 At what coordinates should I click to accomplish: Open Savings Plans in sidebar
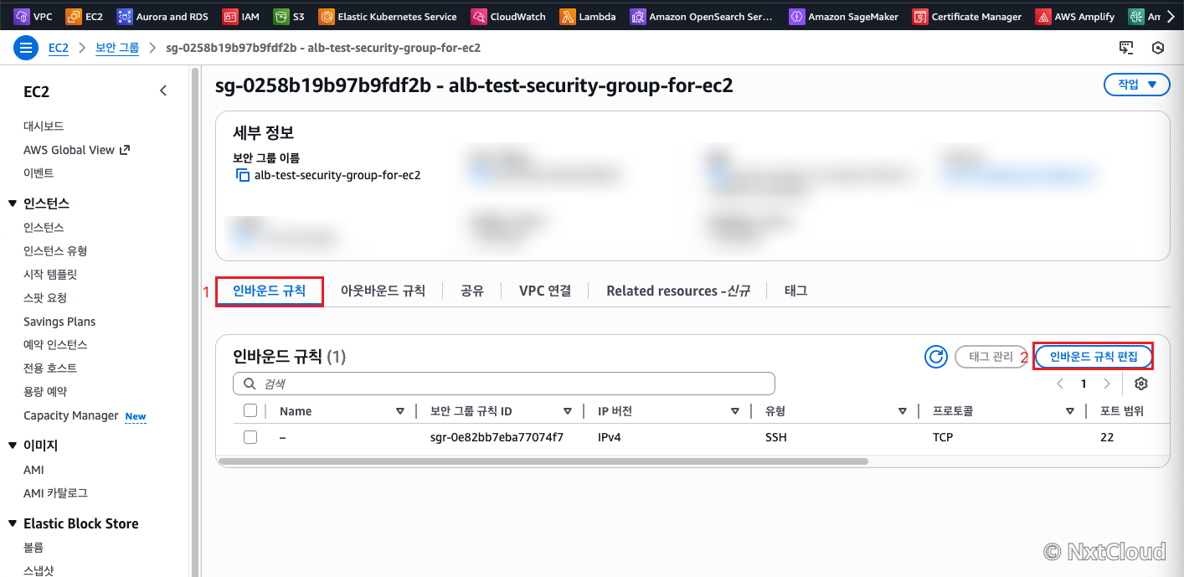(x=59, y=322)
